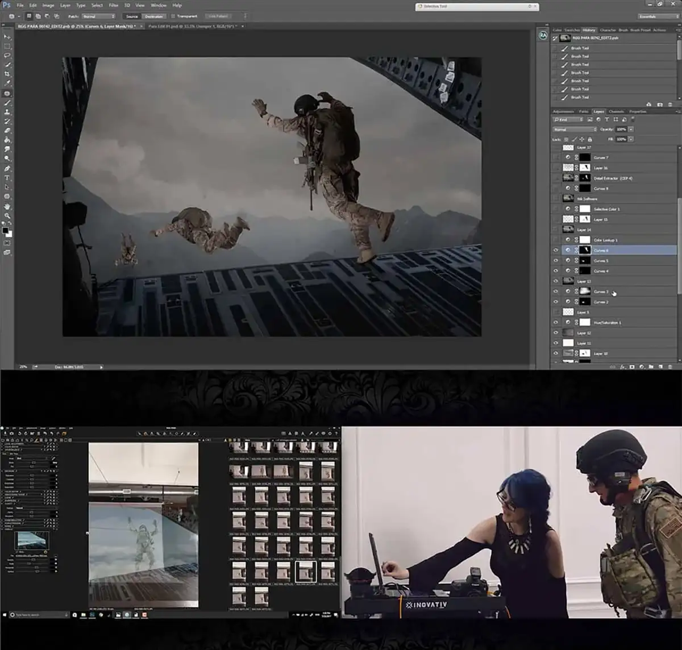Select the Brush tool in the toolbox
Screen dimensions: 682x650
tap(7, 103)
